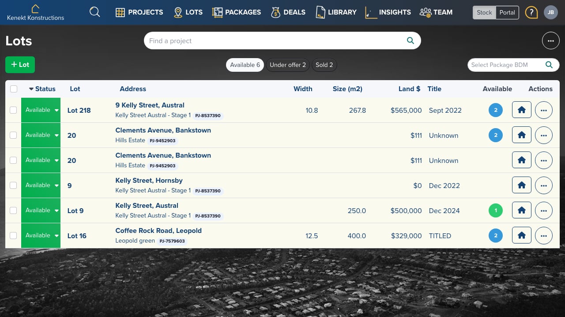Open the Packages menu

click(237, 12)
